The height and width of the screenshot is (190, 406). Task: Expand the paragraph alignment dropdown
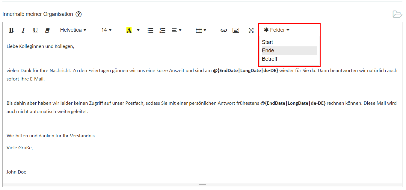point(176,30)
